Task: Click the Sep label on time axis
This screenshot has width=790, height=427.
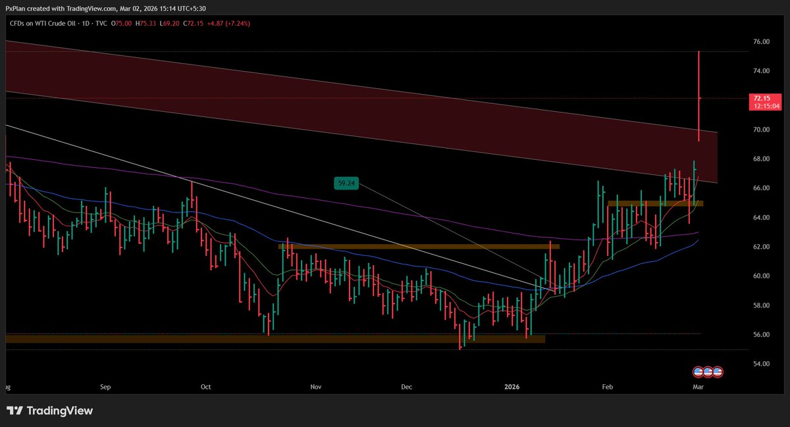Action: (x=106, y=388)
